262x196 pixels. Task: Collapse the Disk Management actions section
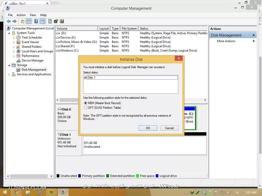click(x=253, y=35)
